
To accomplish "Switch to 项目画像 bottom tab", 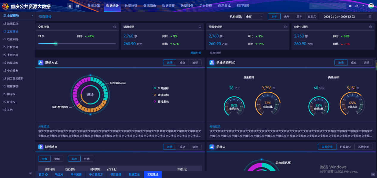I will point(116,174).
